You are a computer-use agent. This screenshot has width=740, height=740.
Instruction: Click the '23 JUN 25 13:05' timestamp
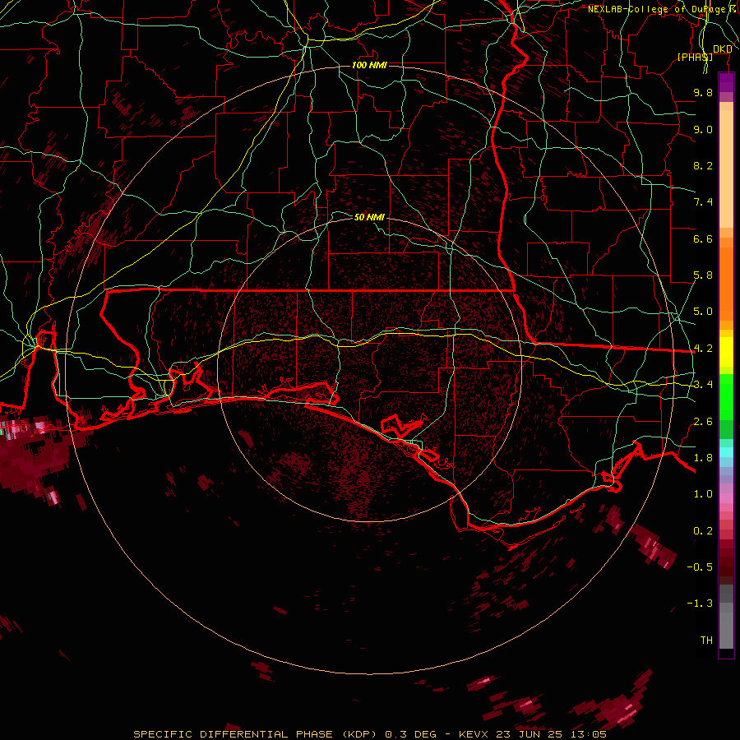551,734
